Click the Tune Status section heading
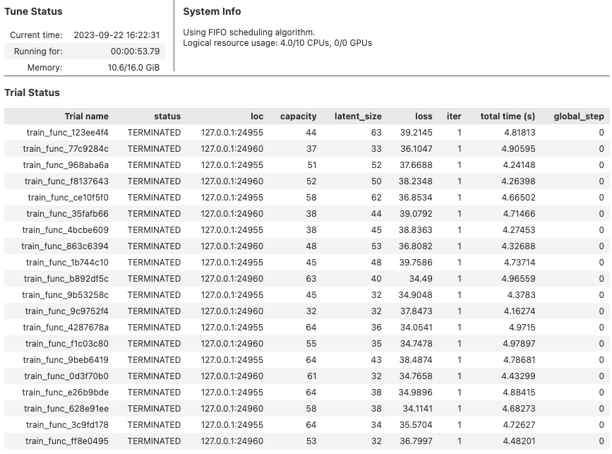Viewport: 612px width, 454px height. [x=35, y=12]
